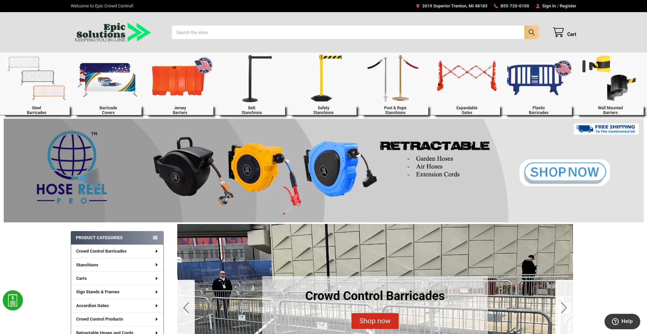Viewport: 647px width, 334px height.
Task: Click Sign In / Register link
Action: pyautogui.click(x=559, y=6)
